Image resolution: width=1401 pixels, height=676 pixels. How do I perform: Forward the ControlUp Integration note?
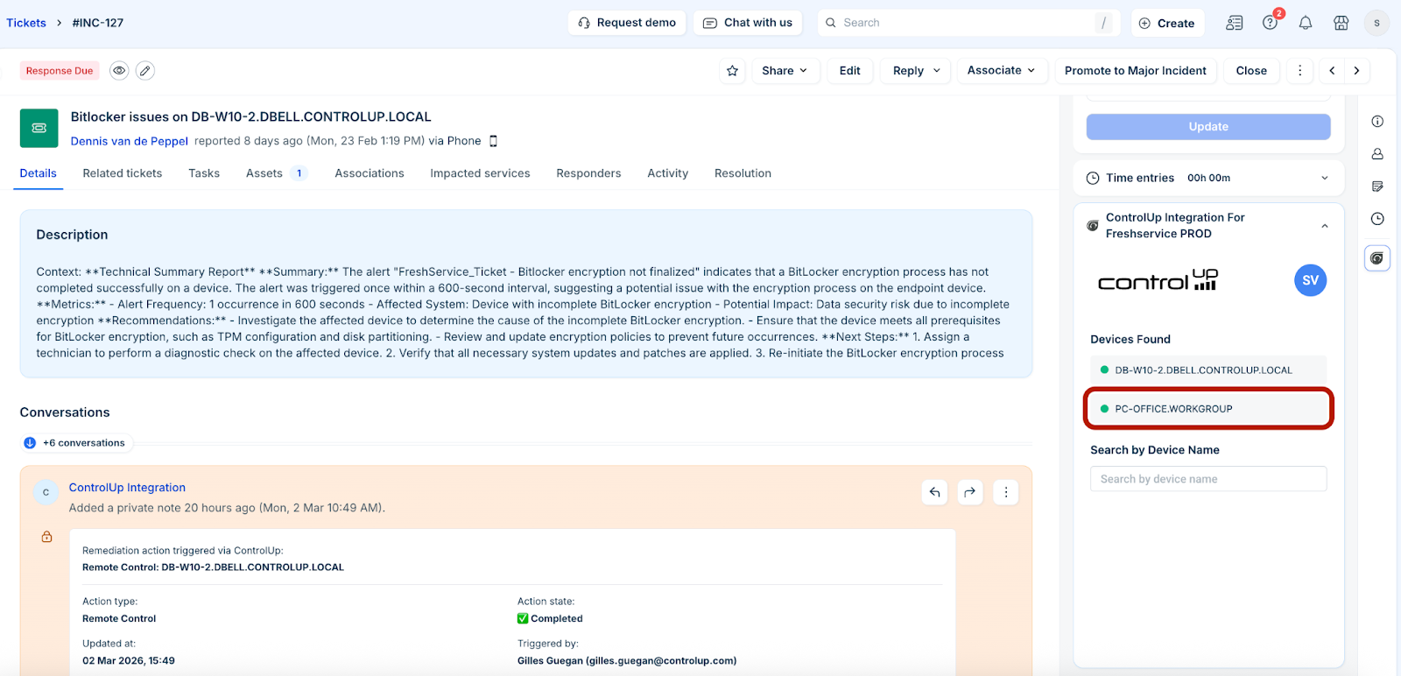coord(969,492)
